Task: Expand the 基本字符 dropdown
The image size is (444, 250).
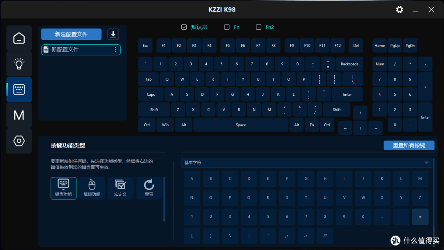Action: [x=307, y=162]
